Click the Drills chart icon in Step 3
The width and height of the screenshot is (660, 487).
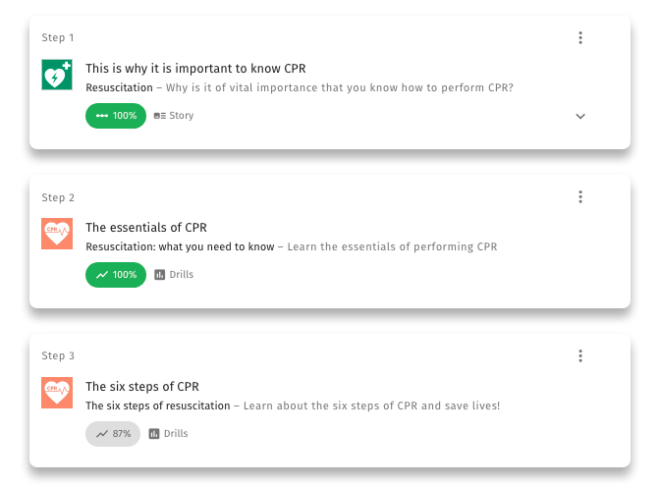[154, 434]
